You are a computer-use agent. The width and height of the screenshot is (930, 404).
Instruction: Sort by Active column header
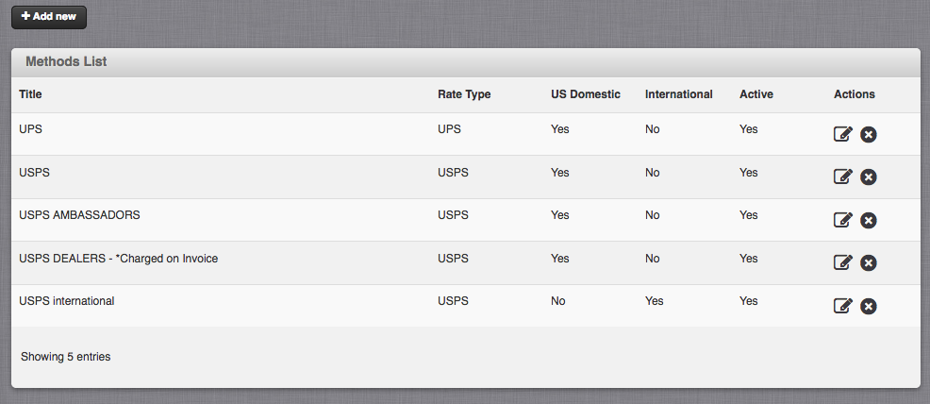[756, 94]
